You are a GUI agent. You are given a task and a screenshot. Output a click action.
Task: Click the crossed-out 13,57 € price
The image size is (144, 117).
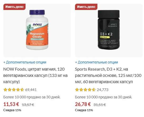[28, 105]
